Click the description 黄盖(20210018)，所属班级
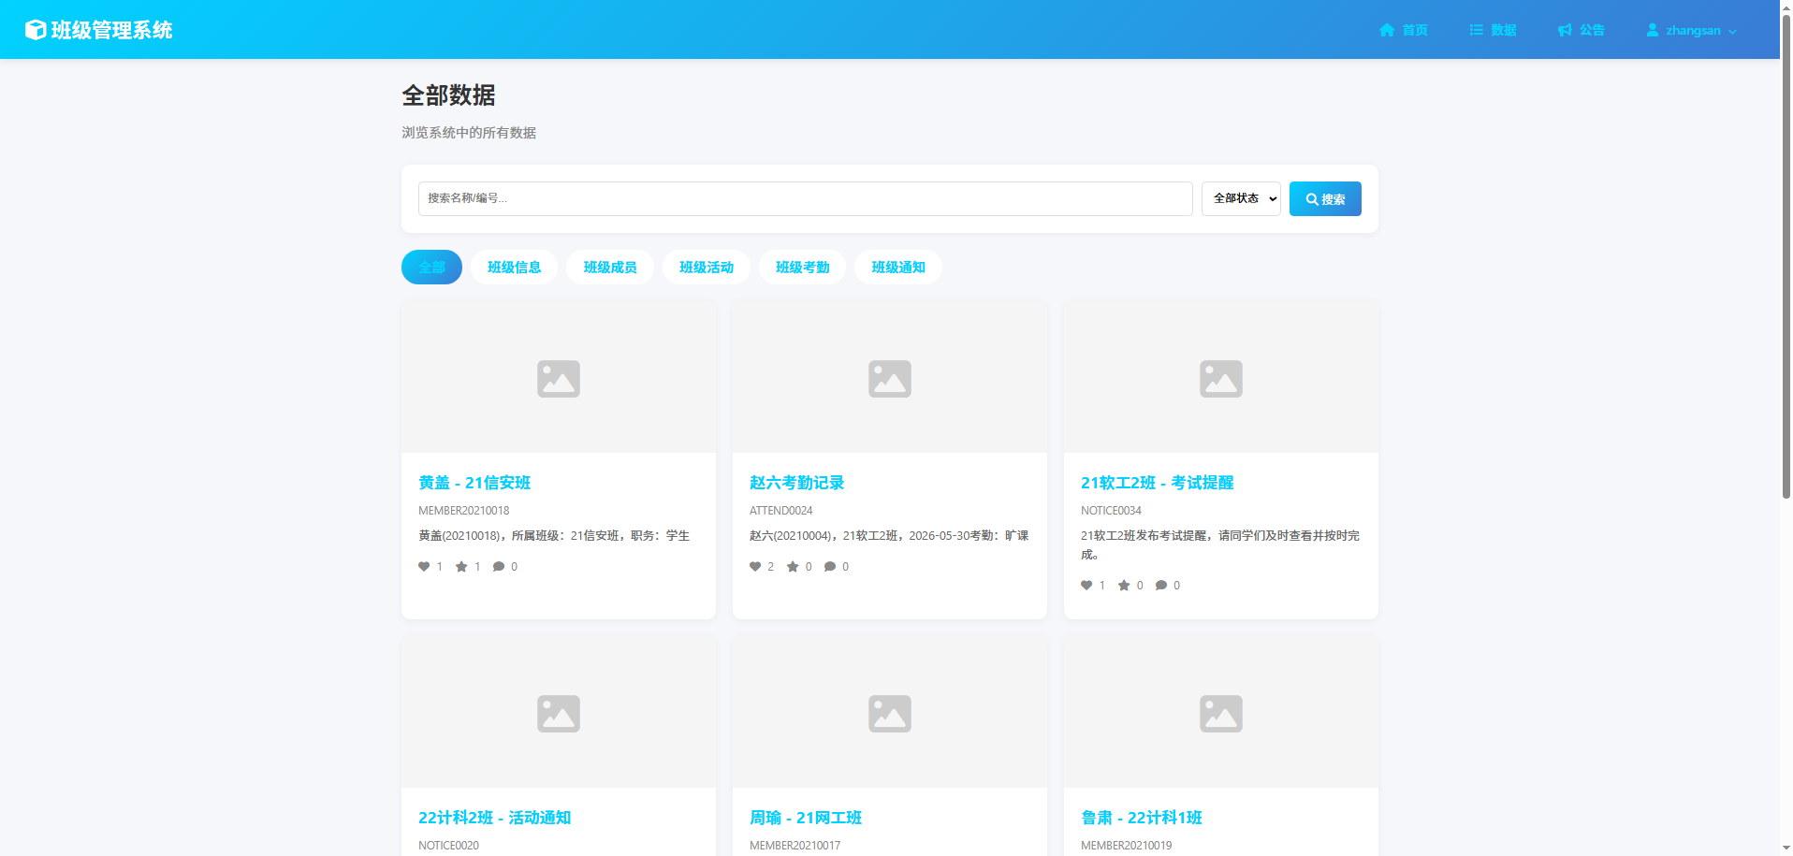This screenshot has height=856, width=1793. (x=554, y=536)
